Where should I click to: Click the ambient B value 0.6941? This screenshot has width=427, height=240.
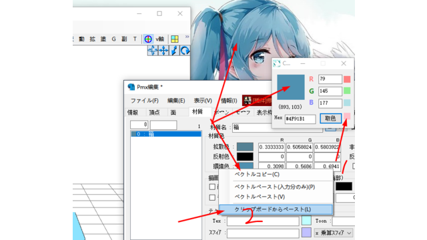coord(327,166)
